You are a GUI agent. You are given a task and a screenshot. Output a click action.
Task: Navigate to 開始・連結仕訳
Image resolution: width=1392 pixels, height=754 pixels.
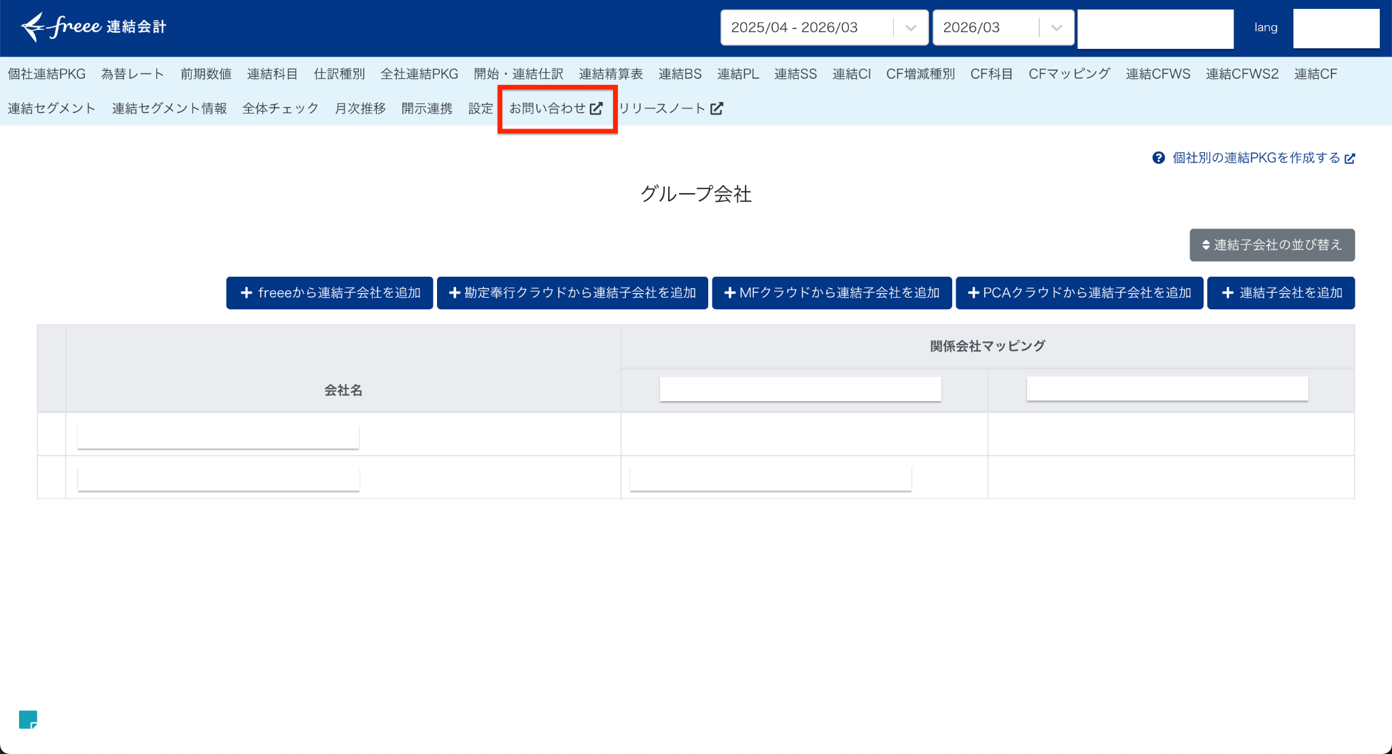coord(519,74)
